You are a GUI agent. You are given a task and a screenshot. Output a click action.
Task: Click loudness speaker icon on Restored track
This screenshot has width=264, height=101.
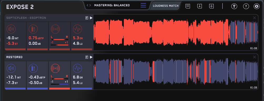[x=11, y=68]
